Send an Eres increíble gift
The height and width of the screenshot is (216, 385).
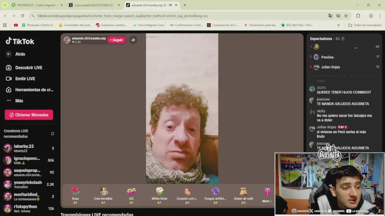[x=103, y=195]
